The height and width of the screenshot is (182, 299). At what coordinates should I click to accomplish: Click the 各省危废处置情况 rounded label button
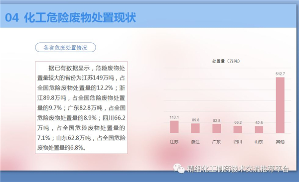coord(65,47)
